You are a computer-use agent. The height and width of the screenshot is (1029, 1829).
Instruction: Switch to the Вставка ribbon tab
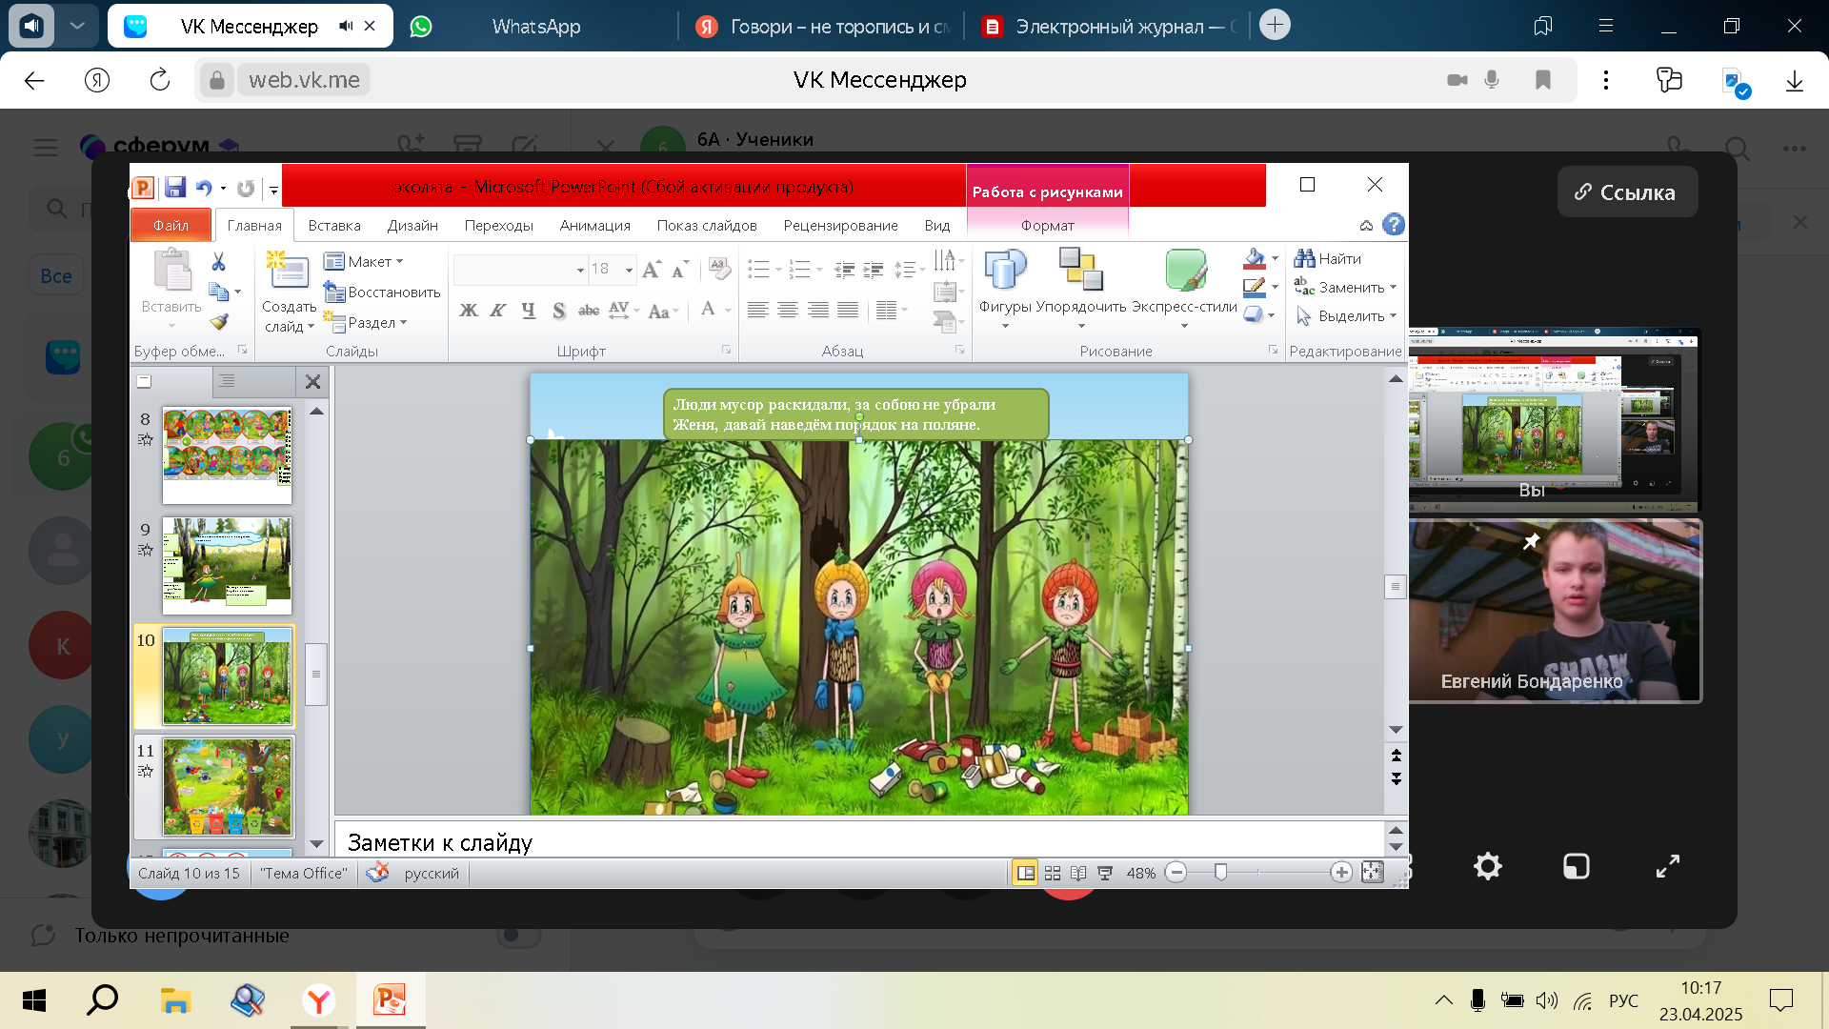334,225
